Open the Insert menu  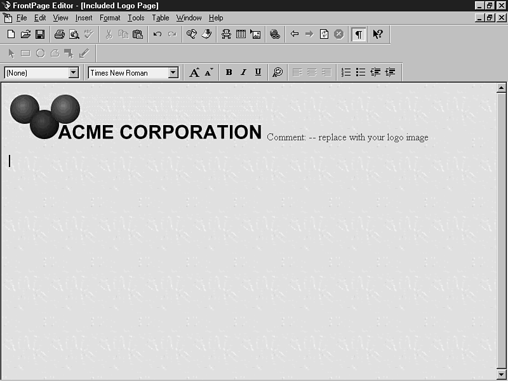coord(84,18)
